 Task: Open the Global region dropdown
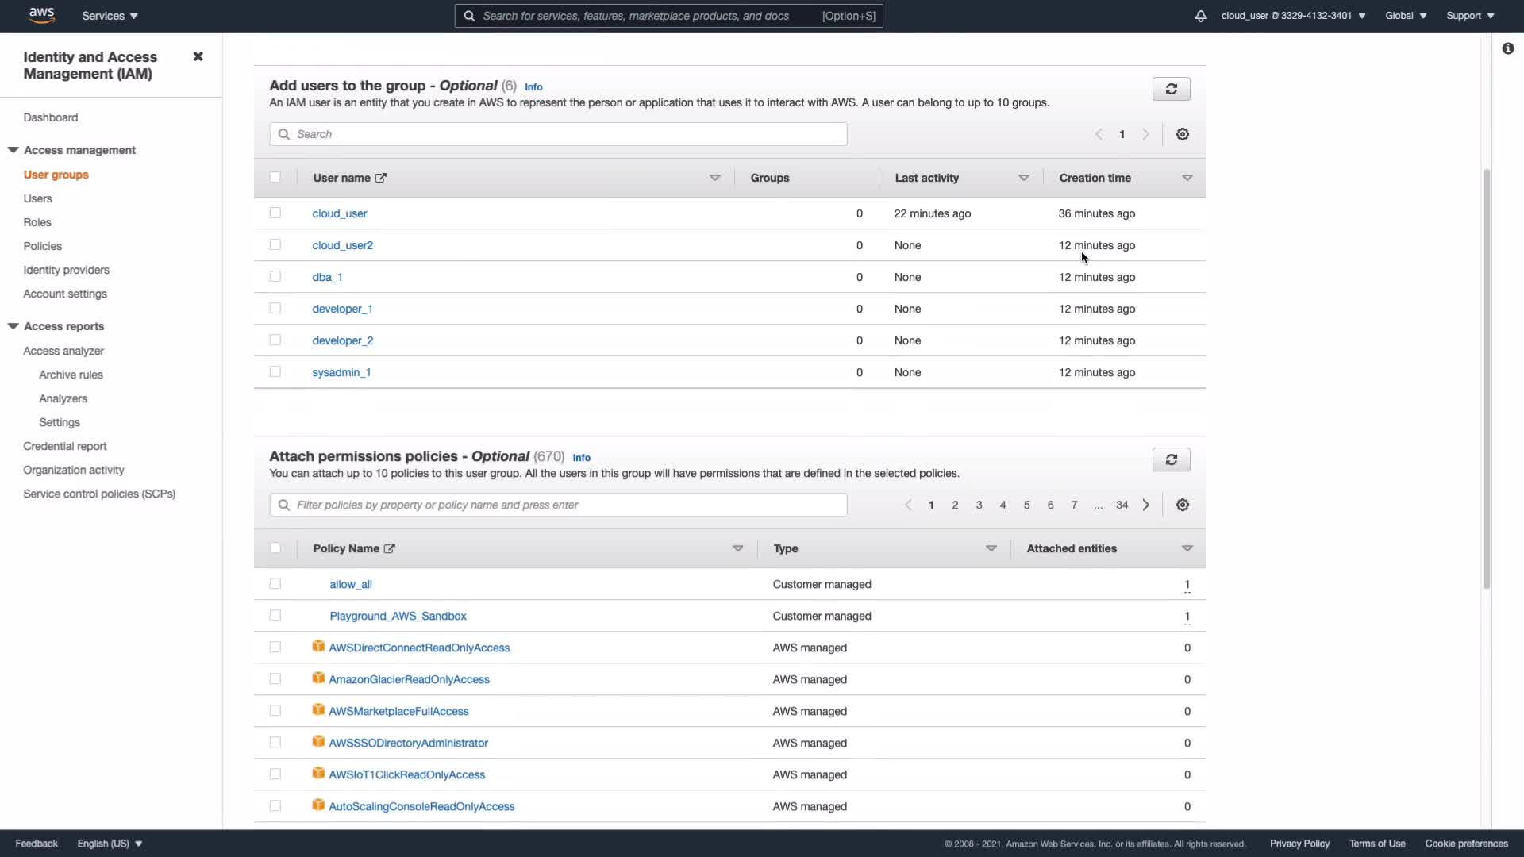coord(1405,16)
